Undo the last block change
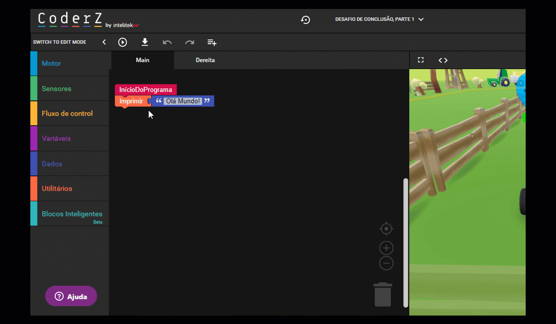The width and height of the screenshot is (556, 324). pos(167,42)
